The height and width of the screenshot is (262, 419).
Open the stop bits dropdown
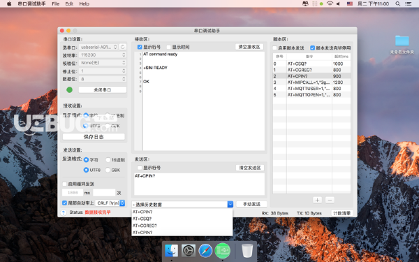[x=103, y=71]
